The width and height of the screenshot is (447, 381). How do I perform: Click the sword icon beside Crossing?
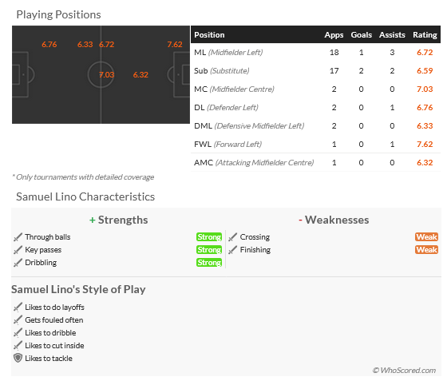(232, 237)
